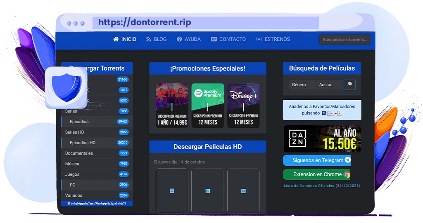This screenshot has height=223, width=423.
Task: Open the Spotify Premium 12 meses promo
Action: pos(208,105)
